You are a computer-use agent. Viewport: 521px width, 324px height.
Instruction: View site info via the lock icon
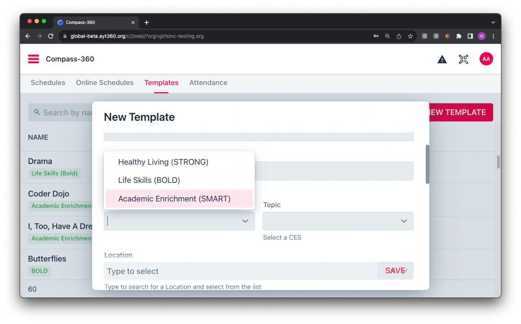(65, 36)
